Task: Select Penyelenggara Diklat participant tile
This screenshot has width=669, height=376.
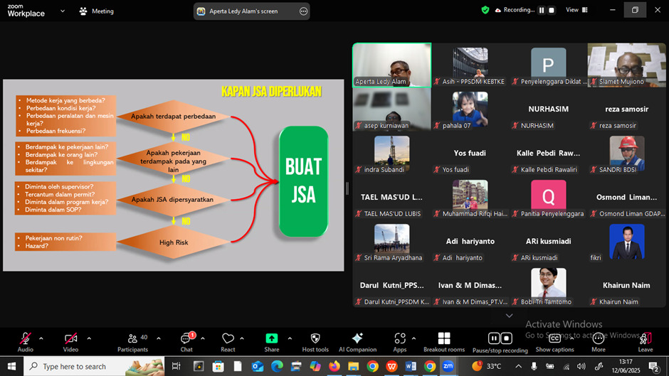Action: pos(548,65)
